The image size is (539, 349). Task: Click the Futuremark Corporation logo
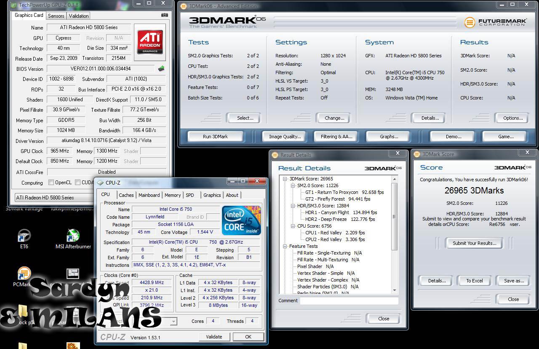click(x=495, y=22)
